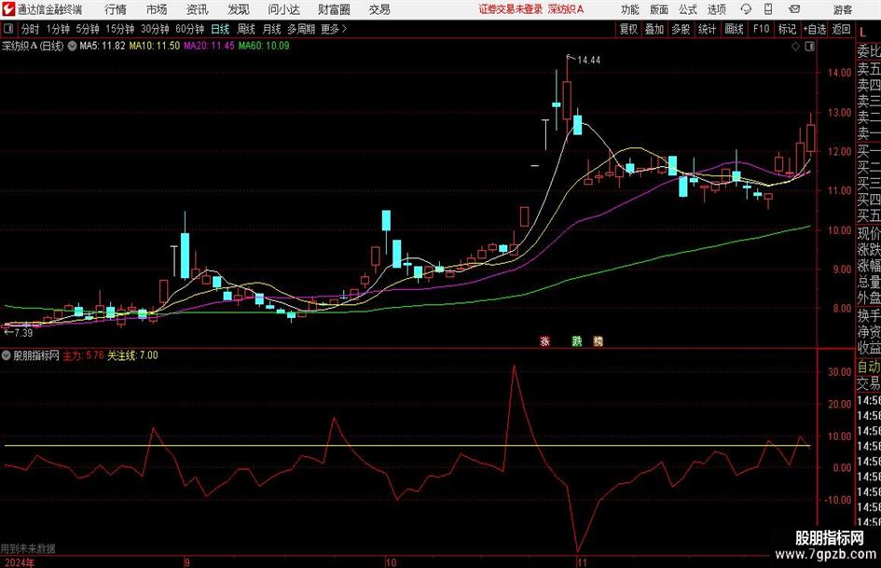Click the red 涨 badge below chart
This screenshot has height=568, width=881.
pyautogui.click(x=545, y=340)
